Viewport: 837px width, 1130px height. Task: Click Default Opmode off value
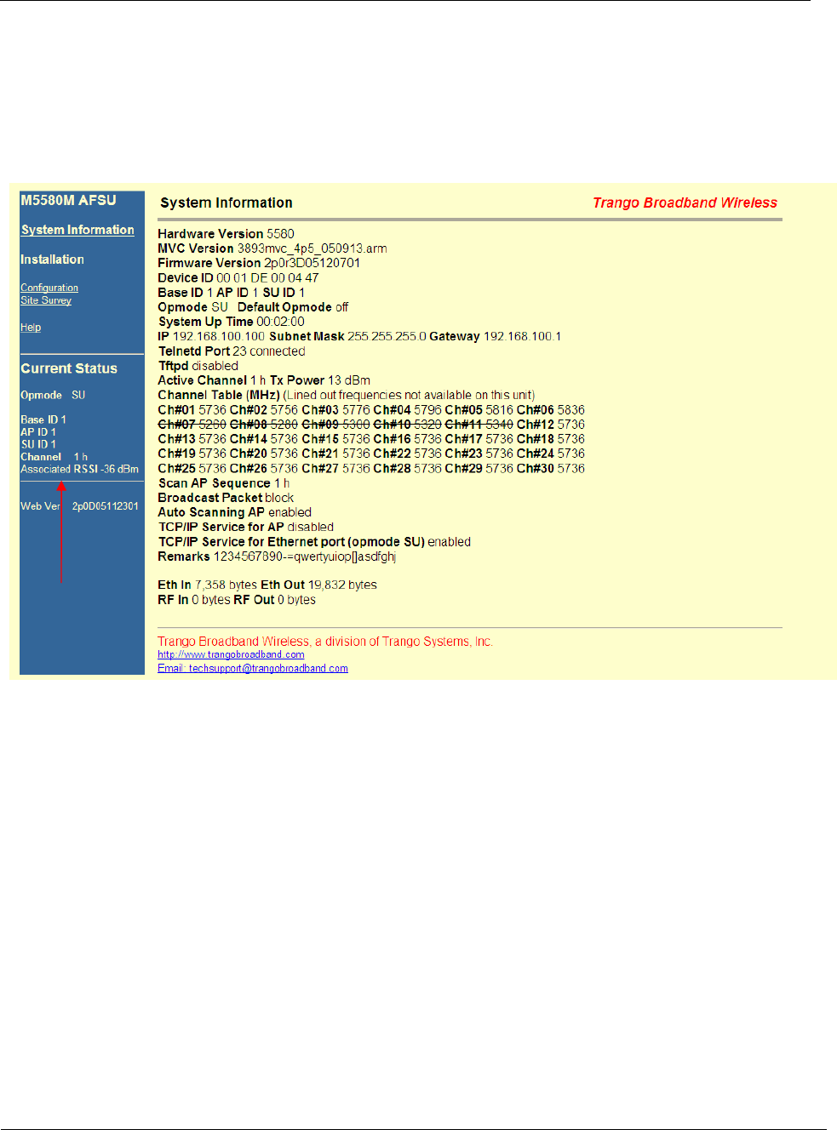tap(293, 307)
